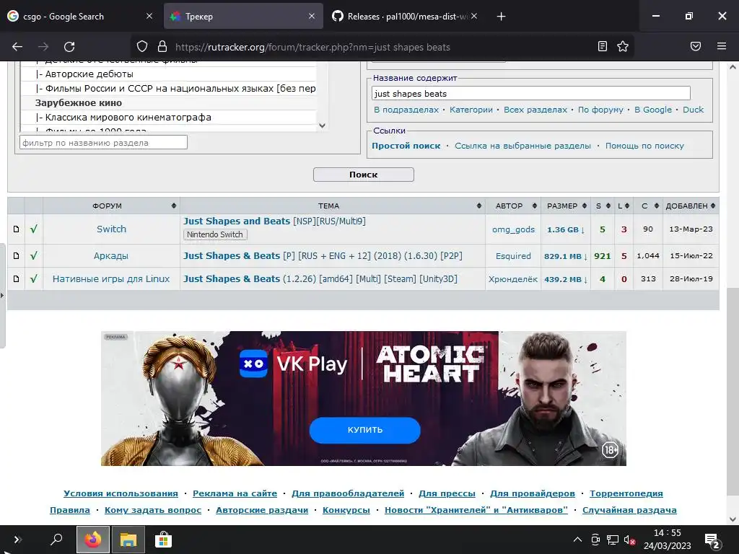Open the 'В подразделах' link

pyautogui.click(x=406, y=110)
